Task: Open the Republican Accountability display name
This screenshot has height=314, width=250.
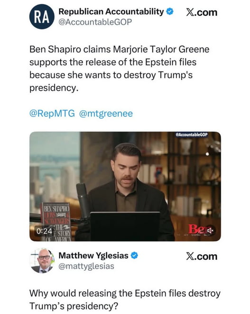Action: [111, 11]
